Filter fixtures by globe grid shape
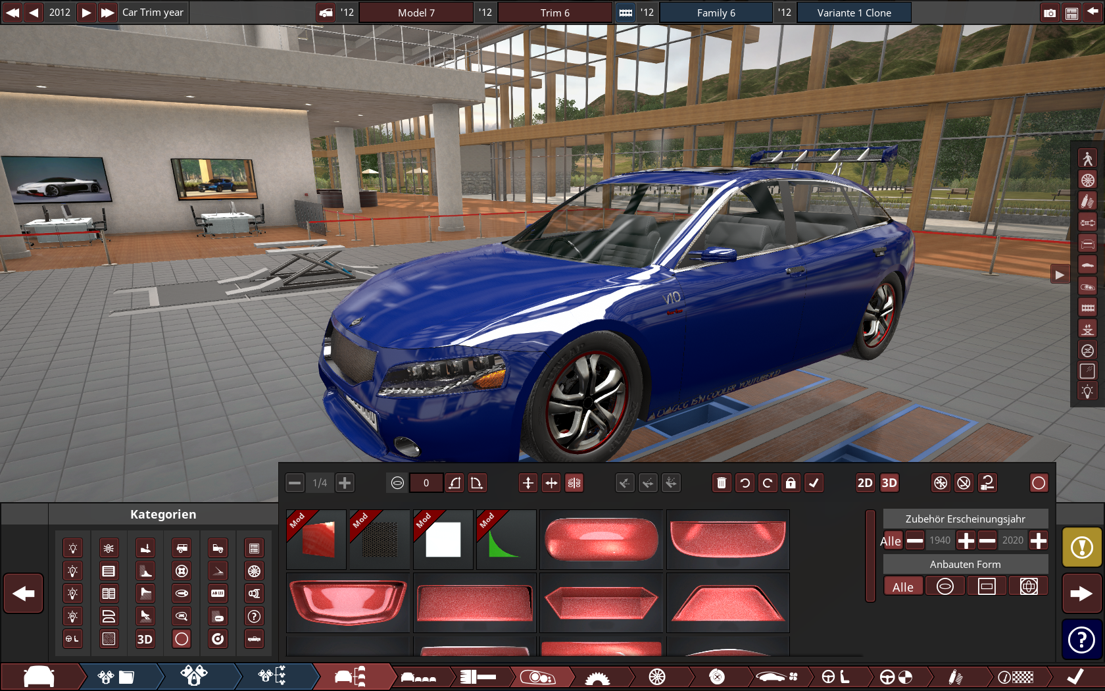Image resolution: width=1105 pixels, height=691 pixels. [1029, 586]
